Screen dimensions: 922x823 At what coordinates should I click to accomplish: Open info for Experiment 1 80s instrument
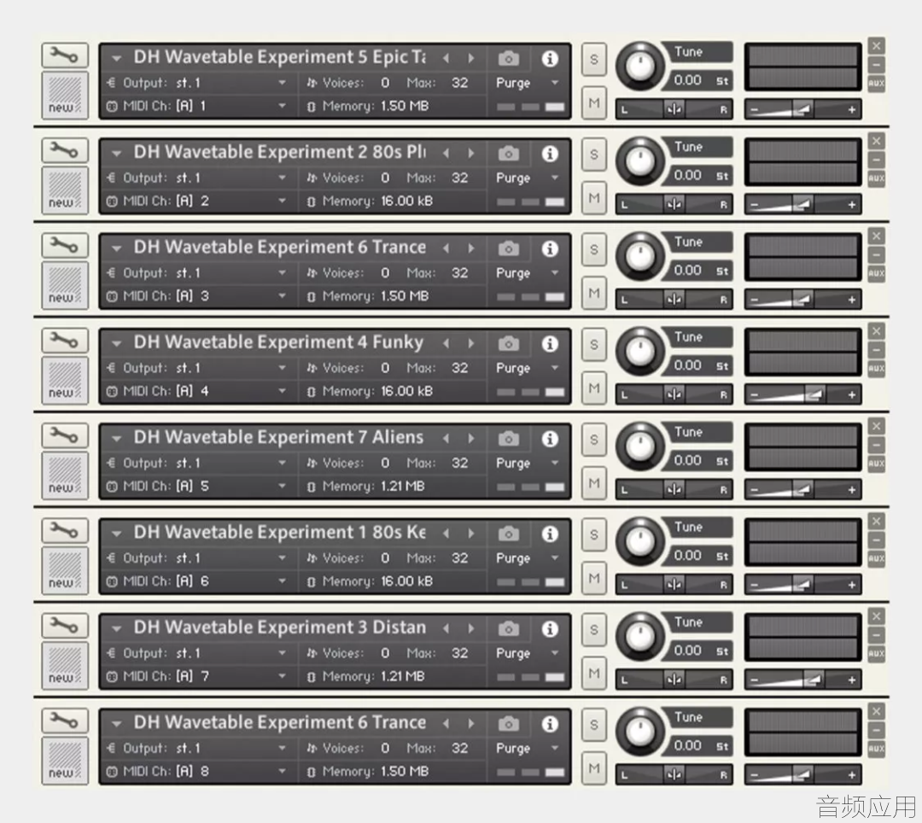550,534
